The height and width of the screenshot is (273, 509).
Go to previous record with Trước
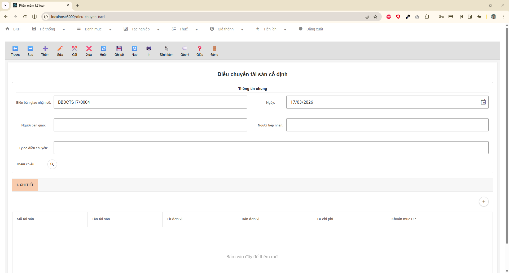point(15,49)
